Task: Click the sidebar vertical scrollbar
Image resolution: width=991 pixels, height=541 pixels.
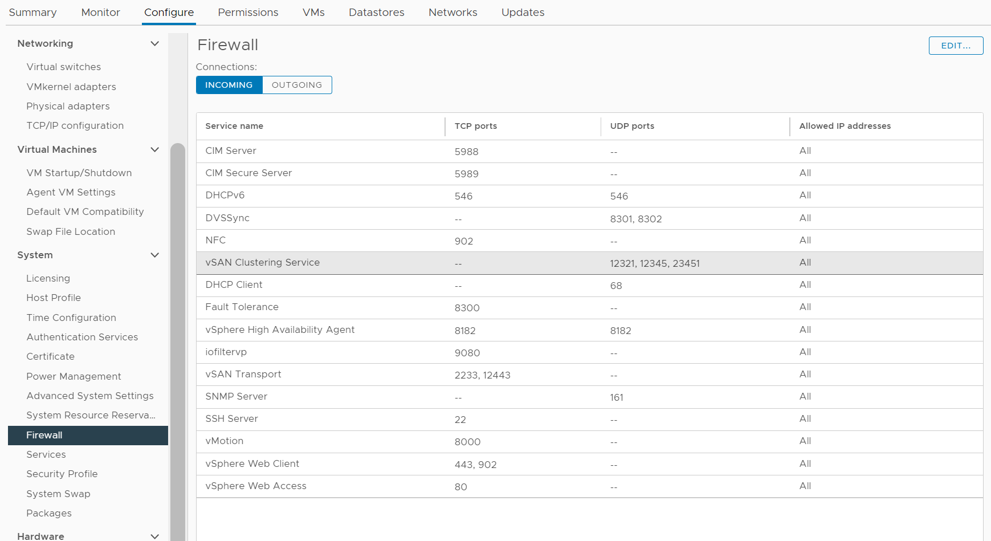Action: click(x=178, y=342)
